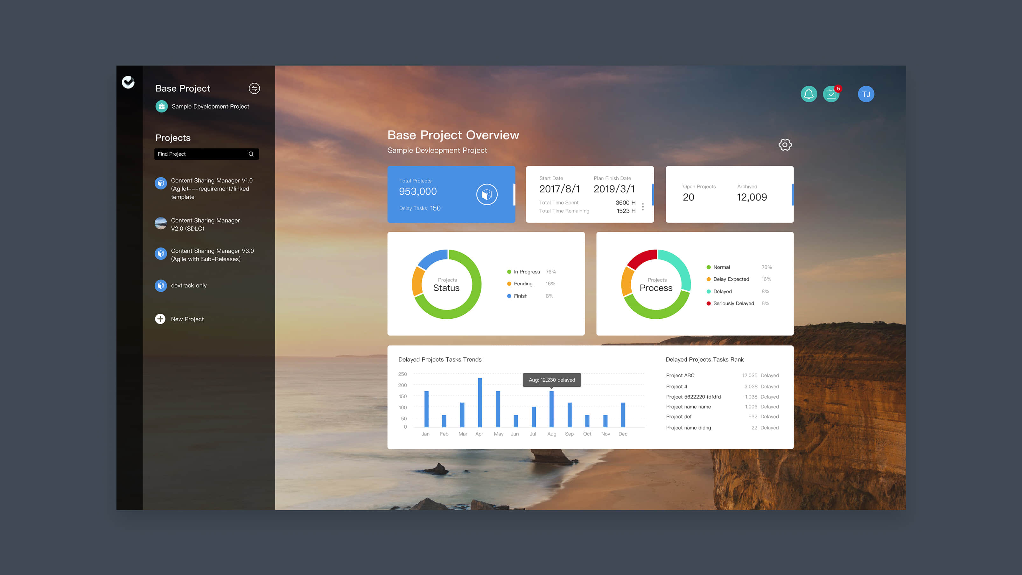Open Content Sharing Manager V2.0 (SDLC)
Image resolution: width=1022 pixels, height=575 pixels.
(205, 224)
